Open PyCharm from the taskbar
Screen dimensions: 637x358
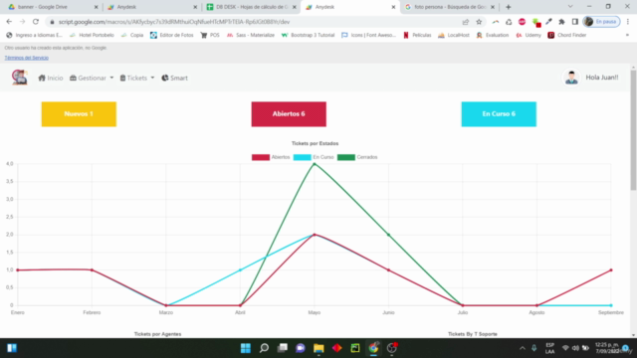[x=355, y=348]
